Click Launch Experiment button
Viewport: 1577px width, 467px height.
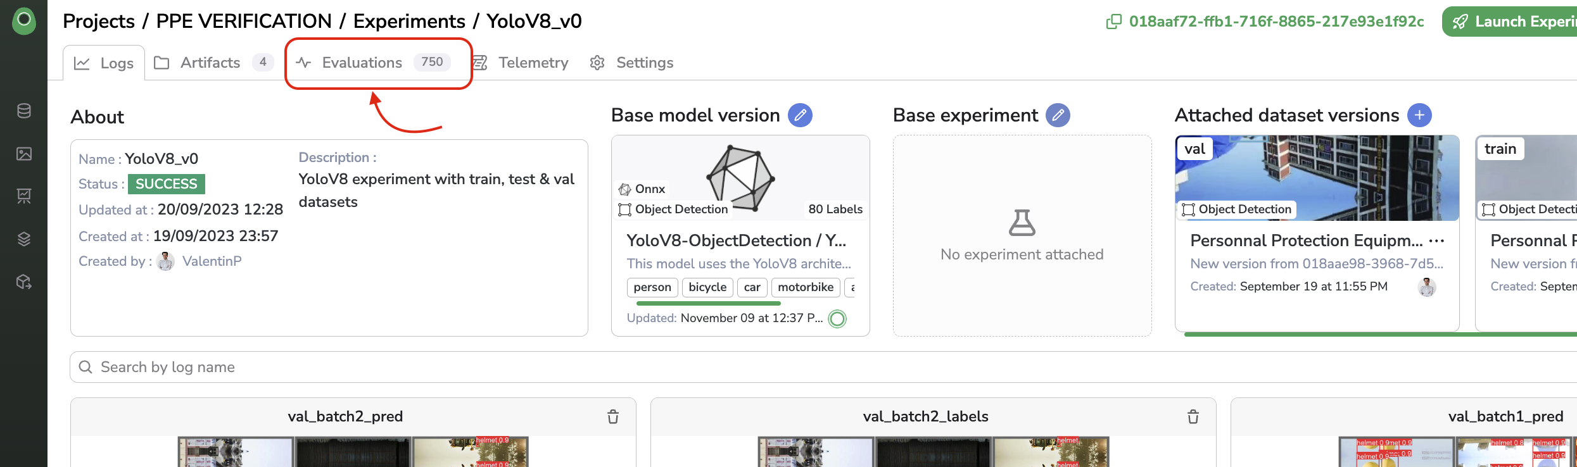(1510, 22)
